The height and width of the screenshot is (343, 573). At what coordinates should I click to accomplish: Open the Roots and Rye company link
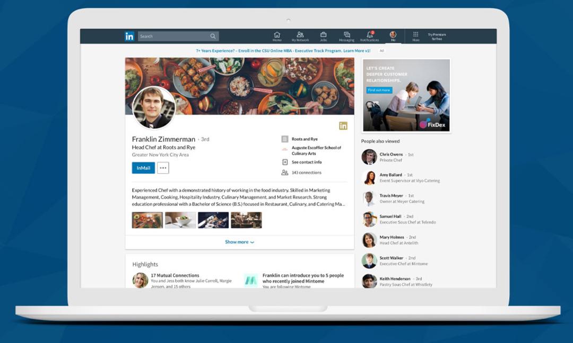click(305, 139)
